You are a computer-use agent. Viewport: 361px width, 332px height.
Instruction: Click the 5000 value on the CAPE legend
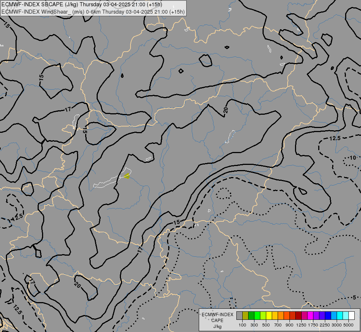pyautogui.click(x=348, y=325)
